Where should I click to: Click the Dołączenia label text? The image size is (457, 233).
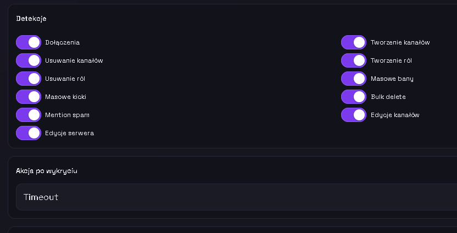coord(62,42)
